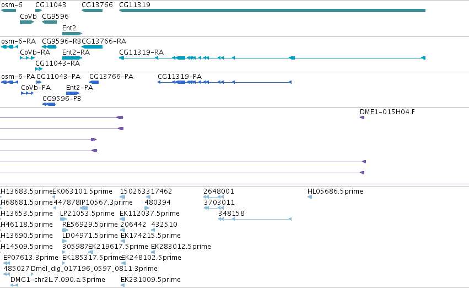
Task: Select the osm-6-PA protein label
Action: (x=18, y=76)
